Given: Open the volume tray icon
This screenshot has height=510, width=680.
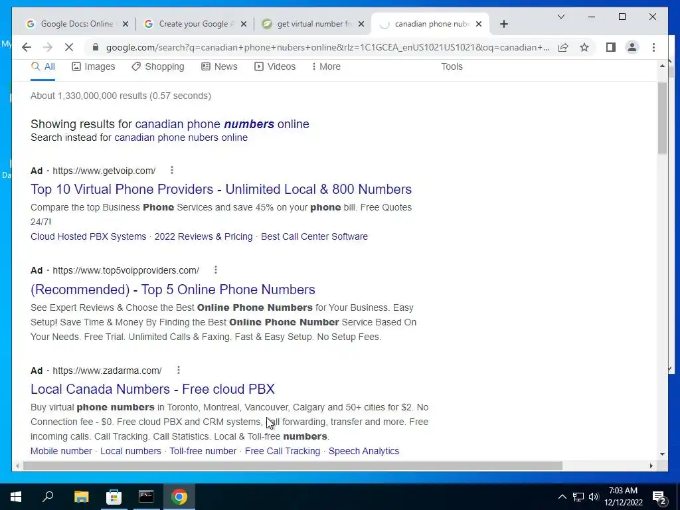Looking at the screenshot, I should pos(594,497).
